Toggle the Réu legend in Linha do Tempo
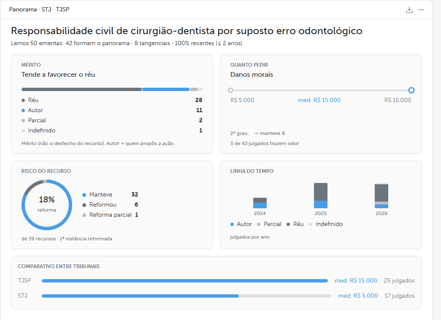Viewport: 441px width, 320px height. pos(295,224)
